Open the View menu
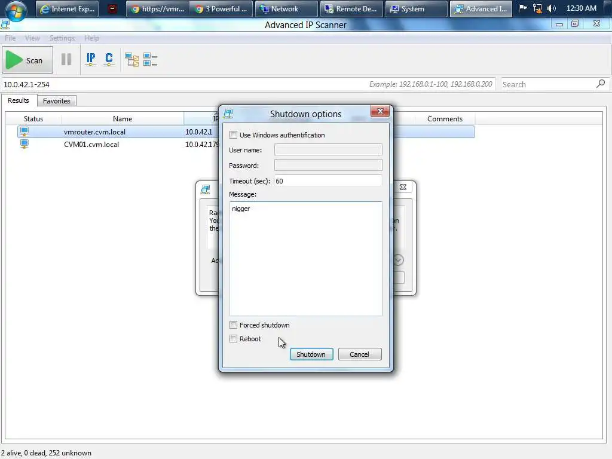Screen dimensions: 612x459 pos(32,38)
